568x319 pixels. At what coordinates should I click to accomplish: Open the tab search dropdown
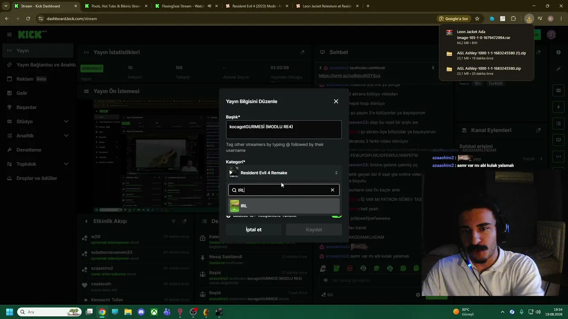click(x=5, y=6)
